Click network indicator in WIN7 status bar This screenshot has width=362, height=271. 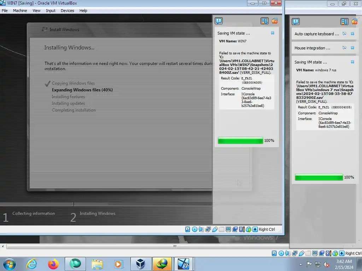pyautogui.click(x=208, y=229)
